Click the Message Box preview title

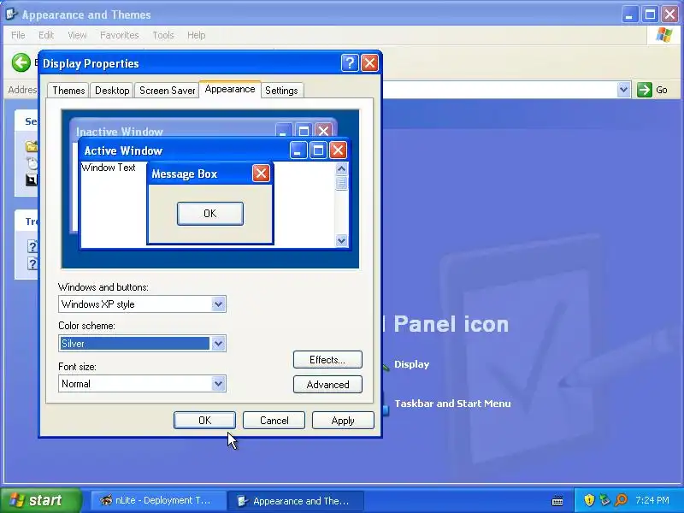click(184, 174)
